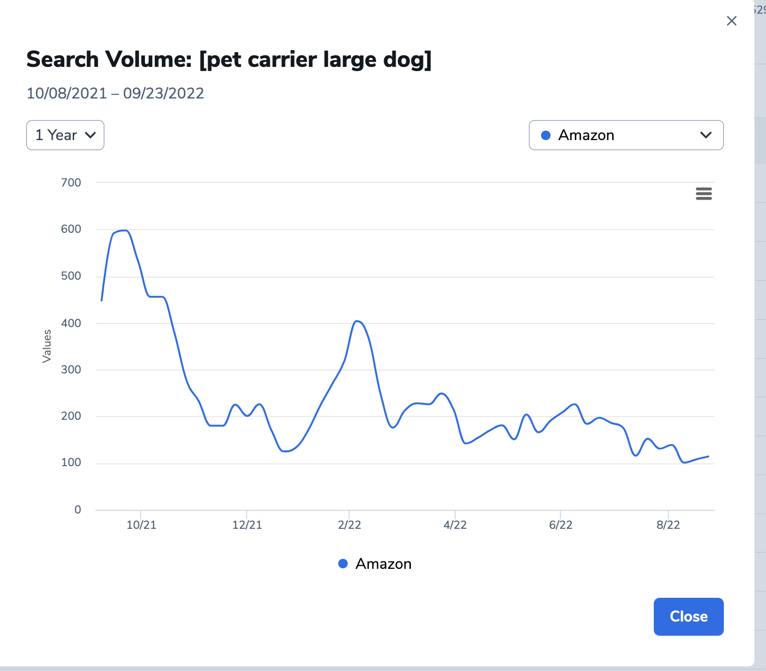Image resolution: width=766 pixels, height=671 pixels.
Task: Click the Search Volume heading text
Action: coord(229,60)
